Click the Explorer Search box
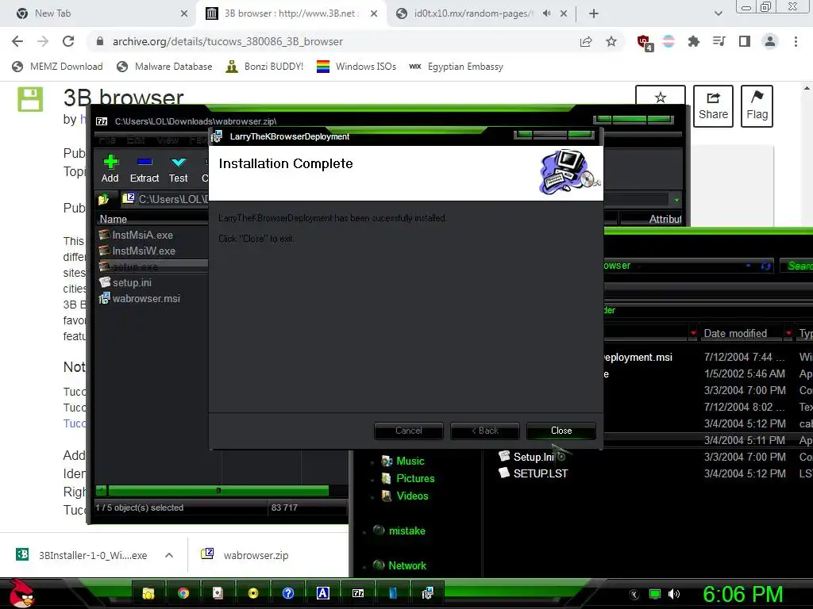Screen dimensions: 813x609 click(797, 266)
